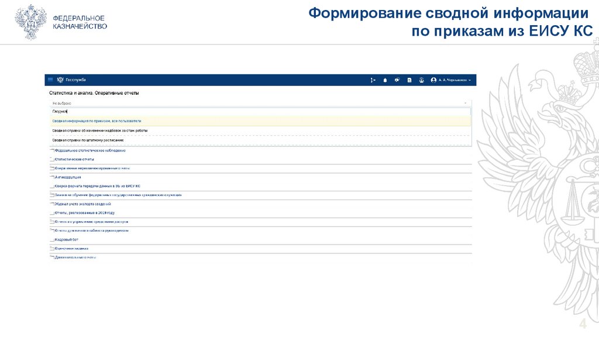Click folder icon next to 'Кадровый бот'
Image resolution: width=599 pixels, height=337 pixels.
click(x=52, y=239)
